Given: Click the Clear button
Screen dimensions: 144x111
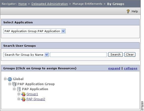Looking at the screenshot, I should point(130,54).
